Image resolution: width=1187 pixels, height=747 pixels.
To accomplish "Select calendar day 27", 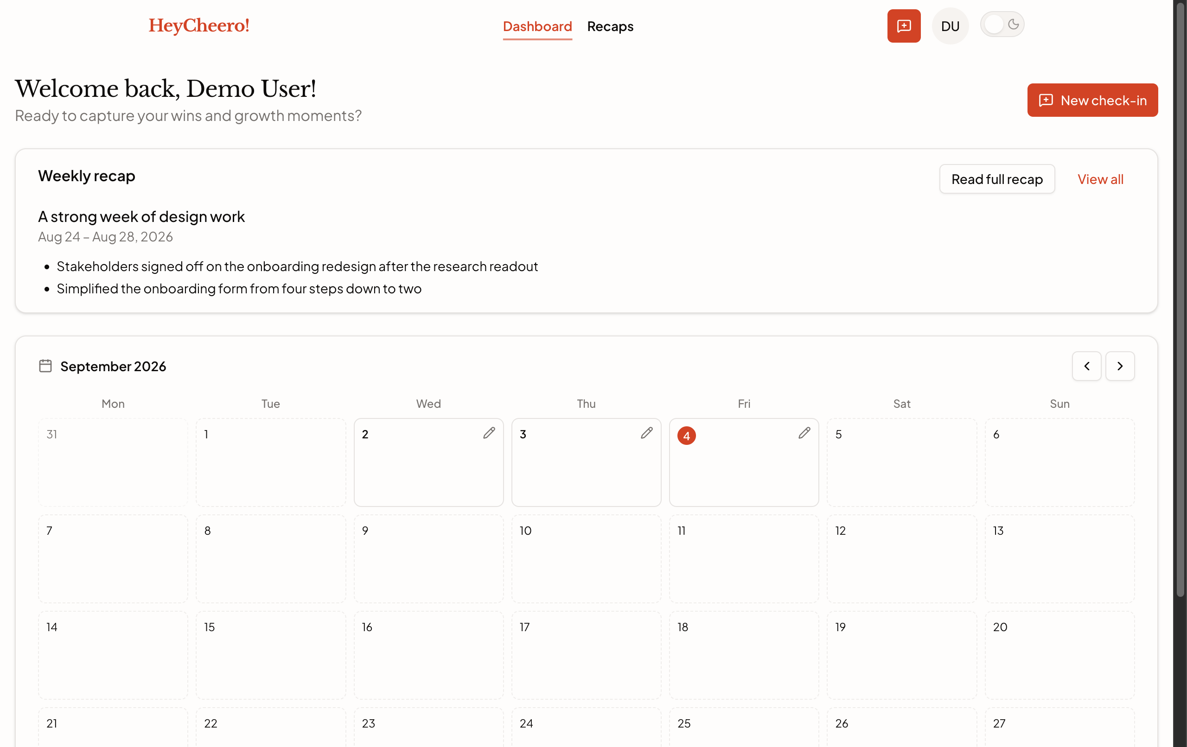I will (1059, 728).
